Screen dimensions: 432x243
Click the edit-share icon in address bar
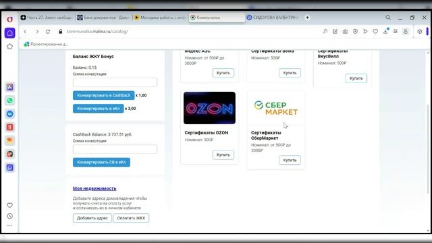(335, 32)
